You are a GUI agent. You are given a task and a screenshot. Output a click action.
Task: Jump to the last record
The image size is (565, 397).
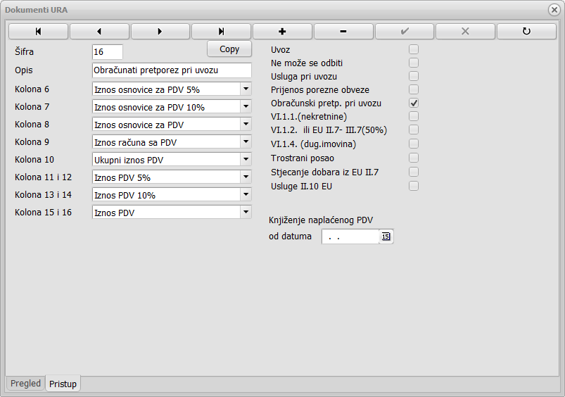(x=221, y=32)
